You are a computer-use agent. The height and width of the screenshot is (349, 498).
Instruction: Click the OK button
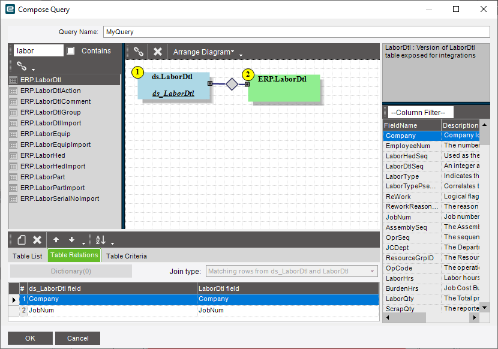[30, 338]
